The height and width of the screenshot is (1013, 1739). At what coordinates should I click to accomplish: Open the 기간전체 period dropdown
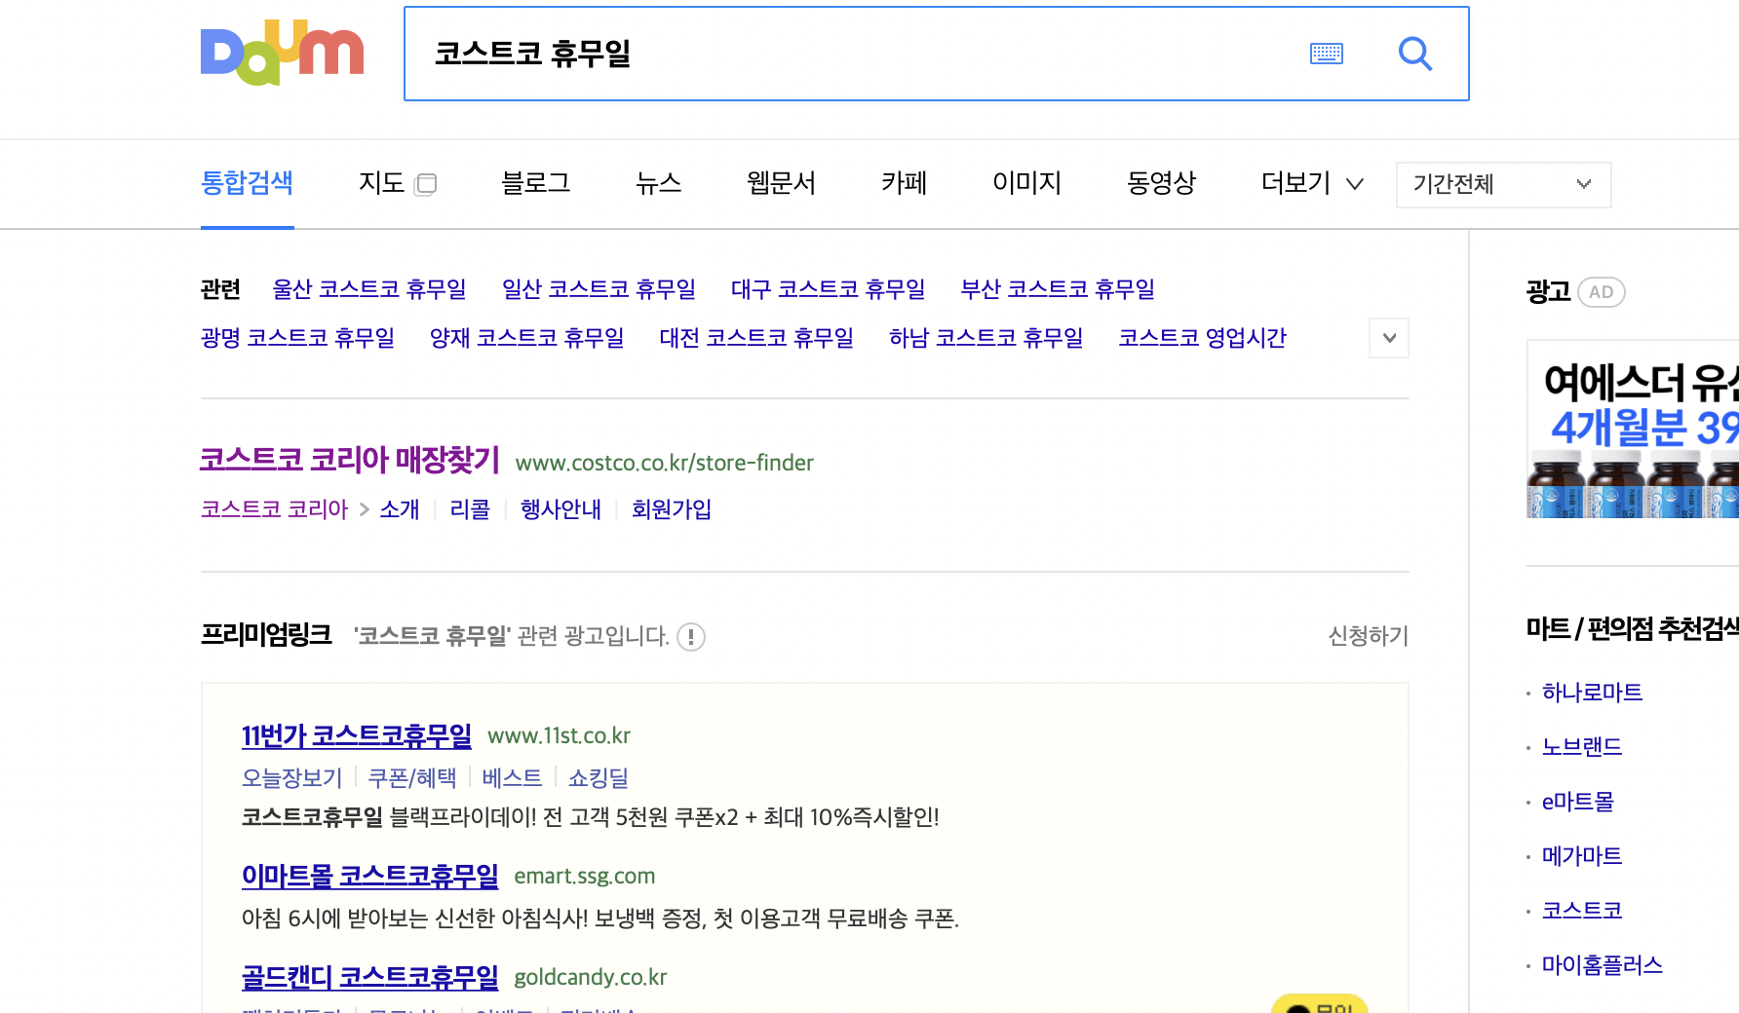pyautogui.click(x=1503, y=184)
